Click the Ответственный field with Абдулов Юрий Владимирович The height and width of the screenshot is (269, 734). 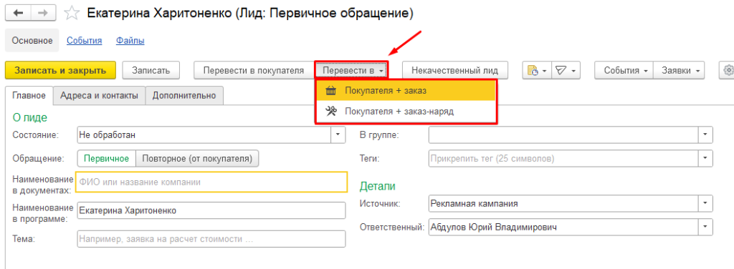tap(563, 228)
